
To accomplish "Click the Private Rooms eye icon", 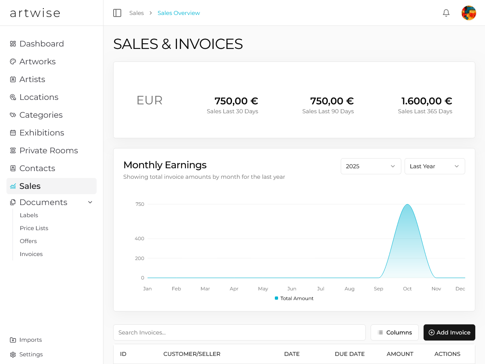I will point(13,150).
